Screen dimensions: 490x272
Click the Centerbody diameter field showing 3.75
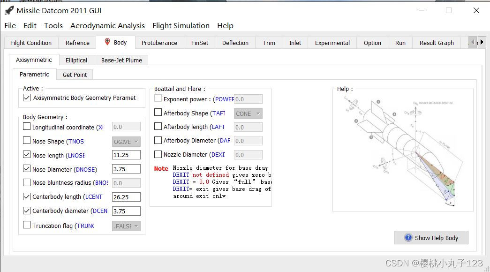pyautogui.click(x=126, y=211)
